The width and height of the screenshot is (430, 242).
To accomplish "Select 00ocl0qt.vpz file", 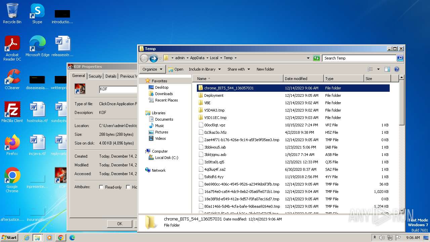I will 293,125.
